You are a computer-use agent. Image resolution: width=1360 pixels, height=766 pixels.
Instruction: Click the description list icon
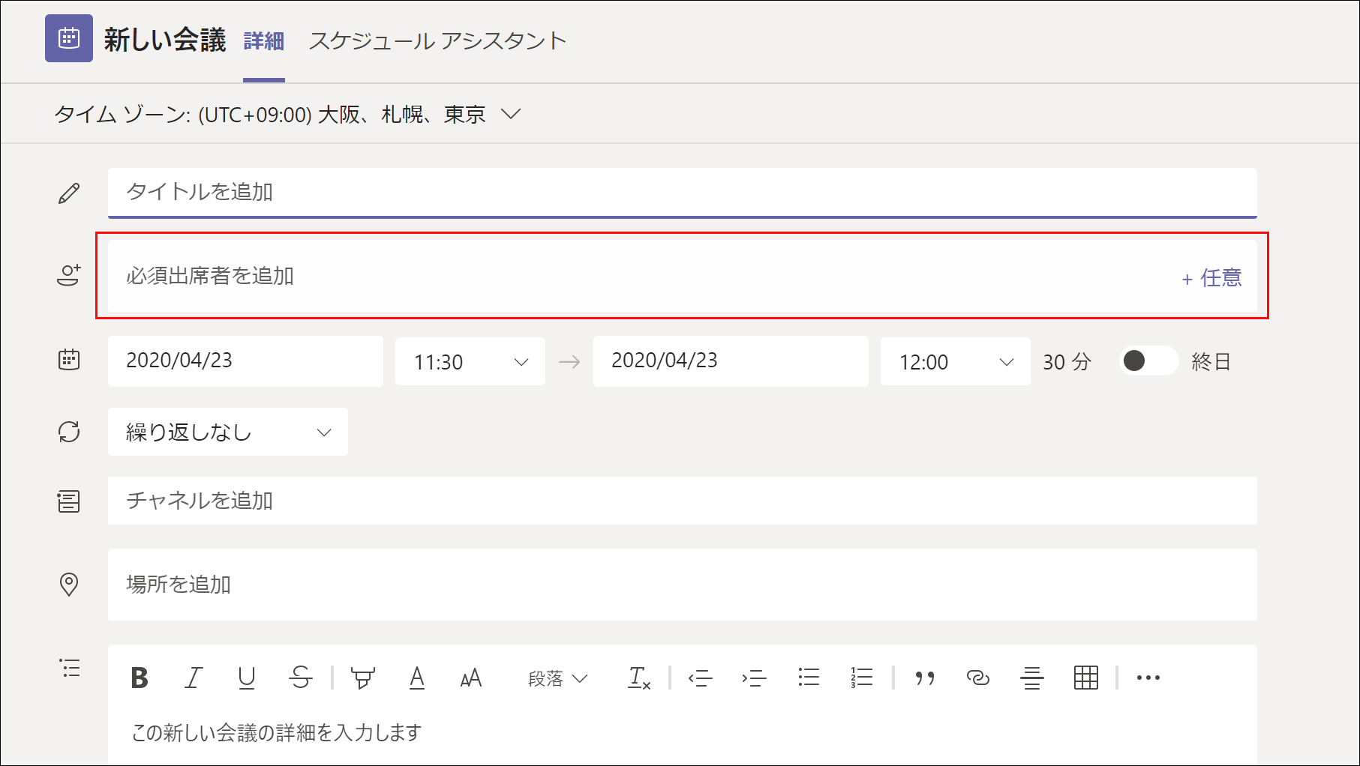coord(69,668)
